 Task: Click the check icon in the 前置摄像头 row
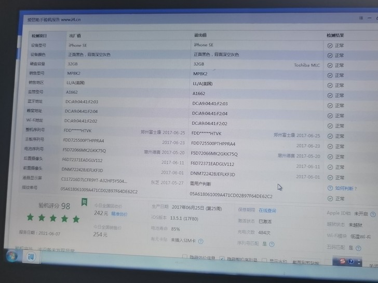pos(330,178)
